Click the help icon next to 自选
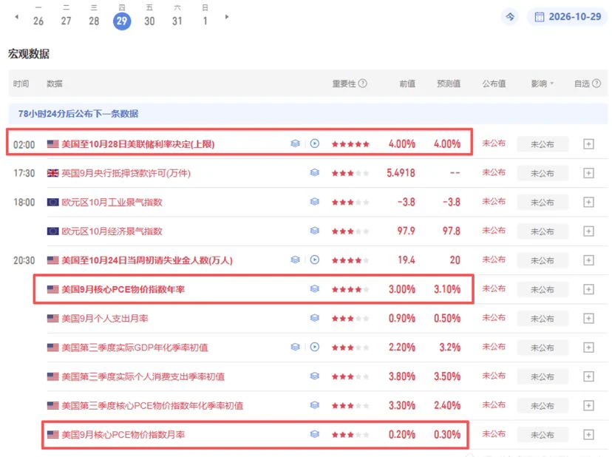Screen dimensions: 612x457 [596, 84]
